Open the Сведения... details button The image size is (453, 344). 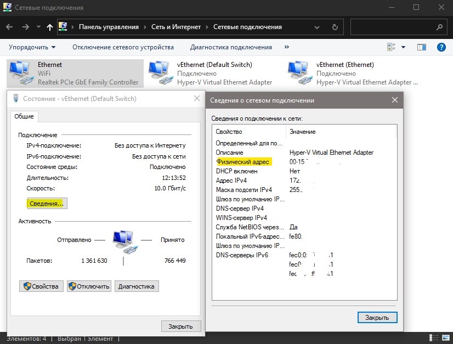[47, 204]
